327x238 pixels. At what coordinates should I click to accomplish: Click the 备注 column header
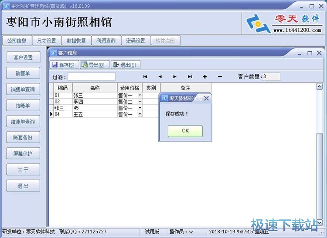click(186, 88)
